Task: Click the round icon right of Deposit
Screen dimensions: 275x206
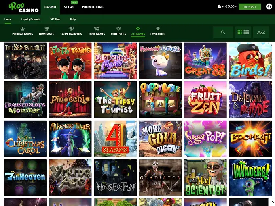Action: (269, 7)
